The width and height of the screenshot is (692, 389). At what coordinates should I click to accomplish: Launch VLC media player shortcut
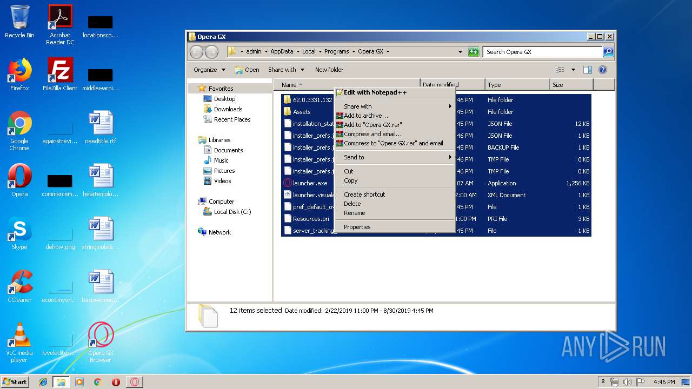tap(19, 343)
